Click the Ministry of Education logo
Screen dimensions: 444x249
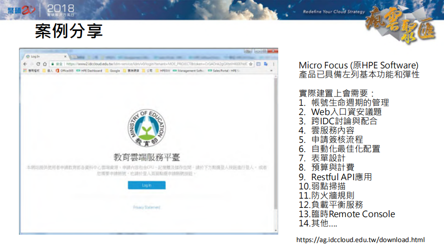pos(146,128)
